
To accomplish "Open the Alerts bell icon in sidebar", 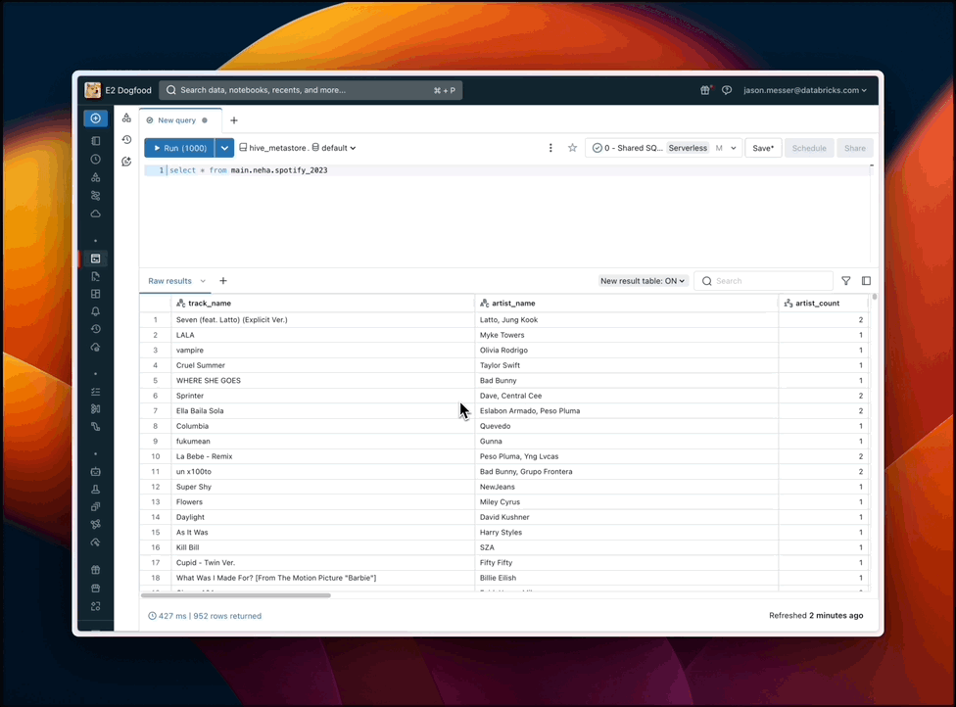I will pos(95,311).
